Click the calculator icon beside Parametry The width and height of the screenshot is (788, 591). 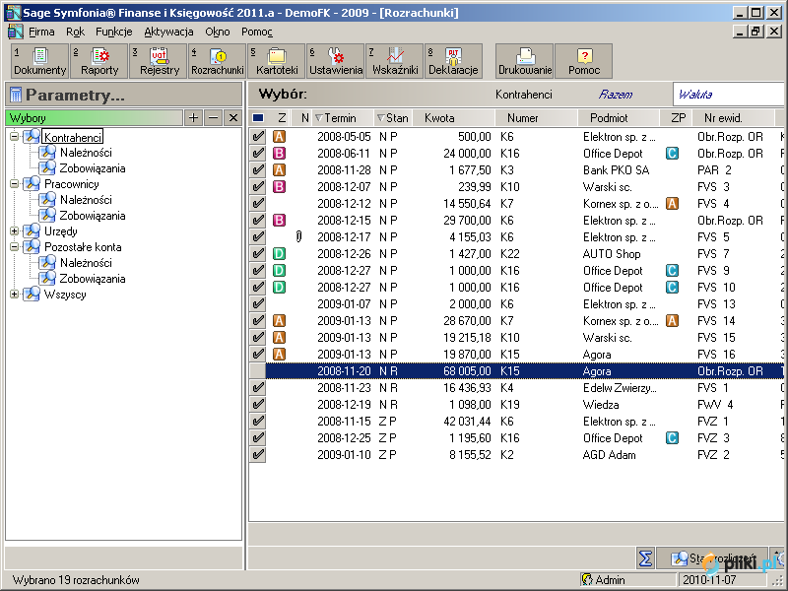tap(16, 95)
